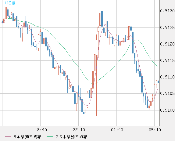Click the 0.9110 price axis label
Viewport: 175px width, 141px height.
(167, 77)
